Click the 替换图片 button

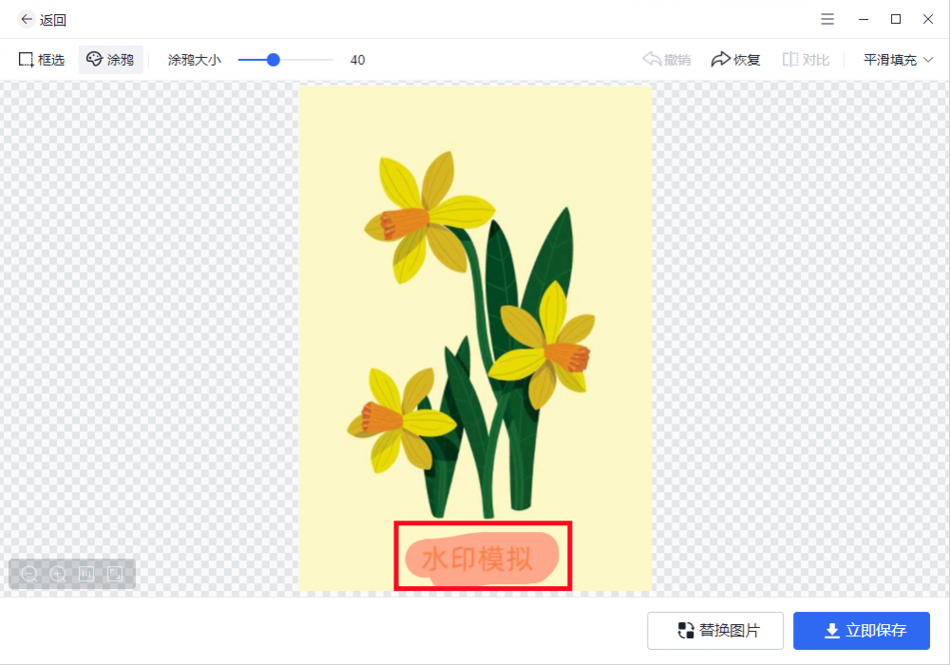click(715, 630)
